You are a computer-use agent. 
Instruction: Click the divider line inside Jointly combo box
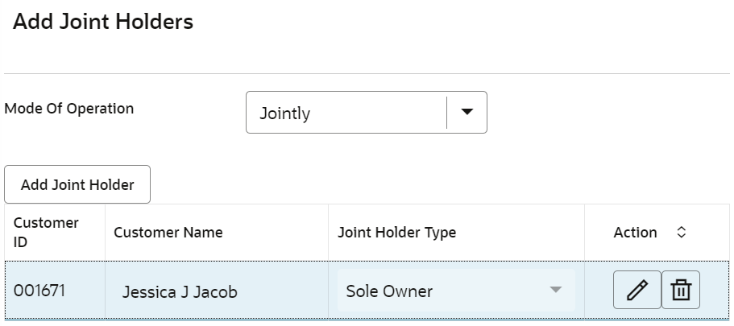tap(447, 112)
